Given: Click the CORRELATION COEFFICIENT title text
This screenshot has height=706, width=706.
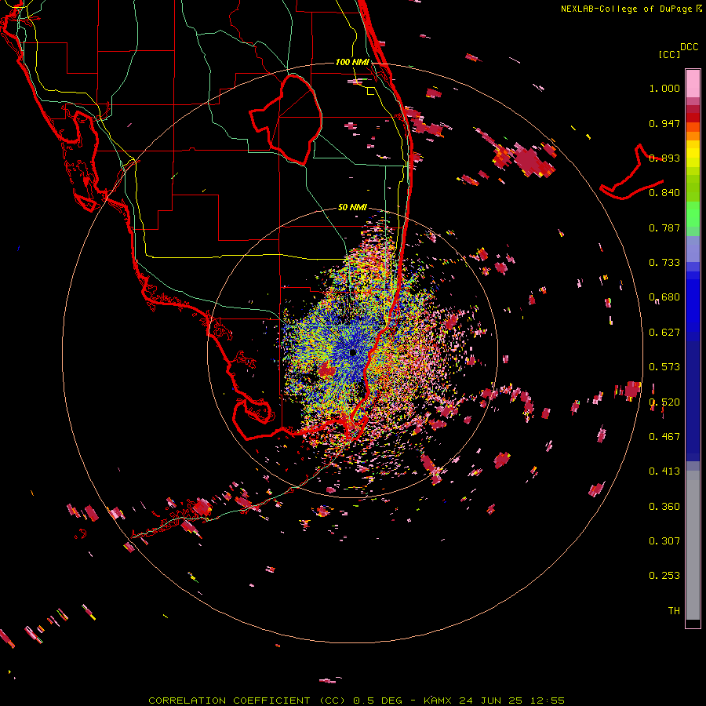Looking at the screenshot, I should coord(229,701).
